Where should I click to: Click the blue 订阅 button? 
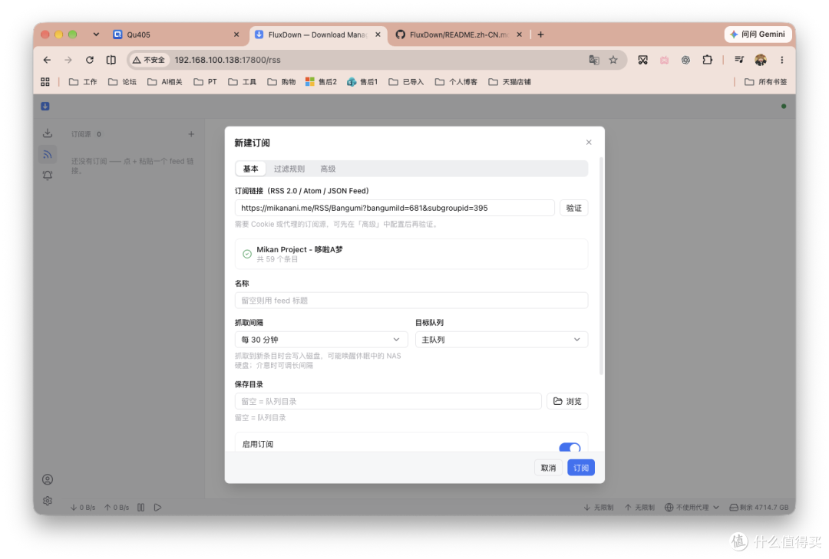point(581,468)
